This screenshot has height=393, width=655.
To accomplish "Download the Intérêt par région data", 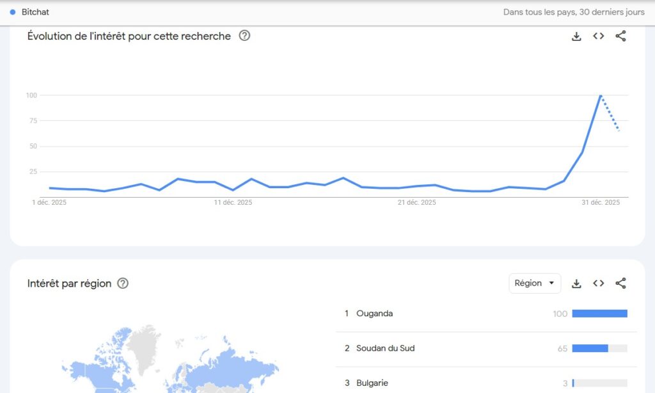I will tap(576, 284).
